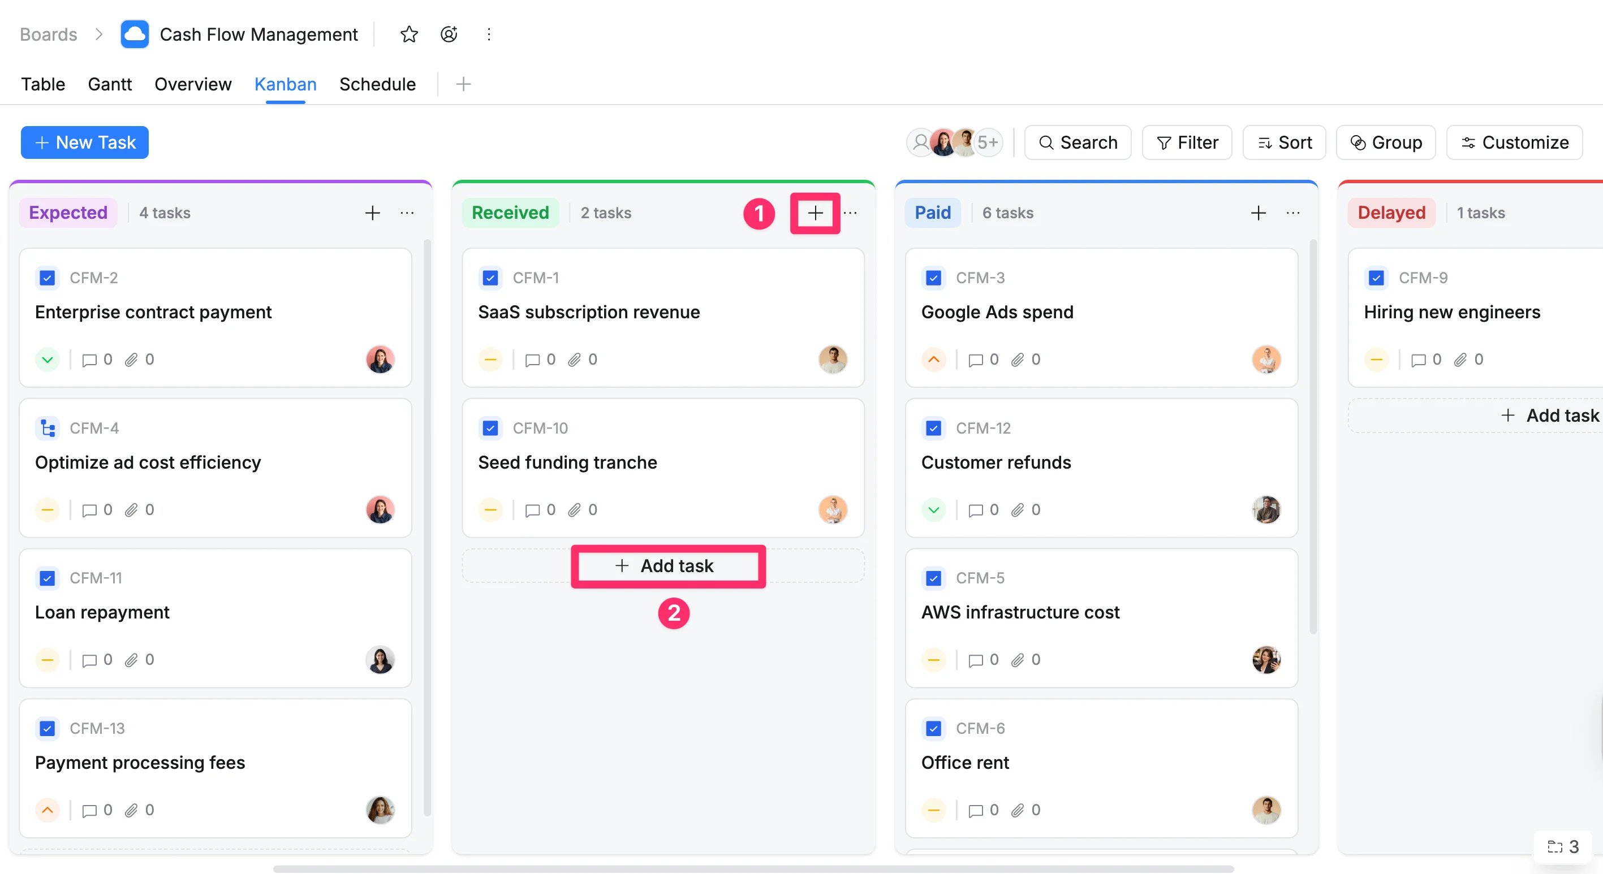
Task: Click attachment icon on Enterprise contract payment card
Action: (131, 360)
